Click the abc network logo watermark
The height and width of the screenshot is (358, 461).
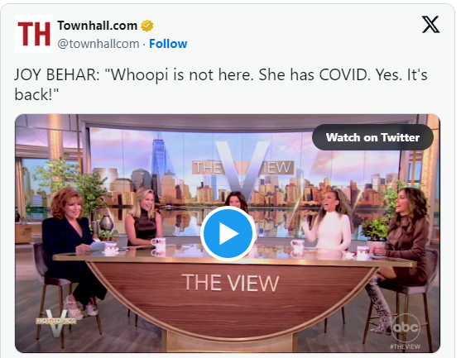tap(406, 327)
